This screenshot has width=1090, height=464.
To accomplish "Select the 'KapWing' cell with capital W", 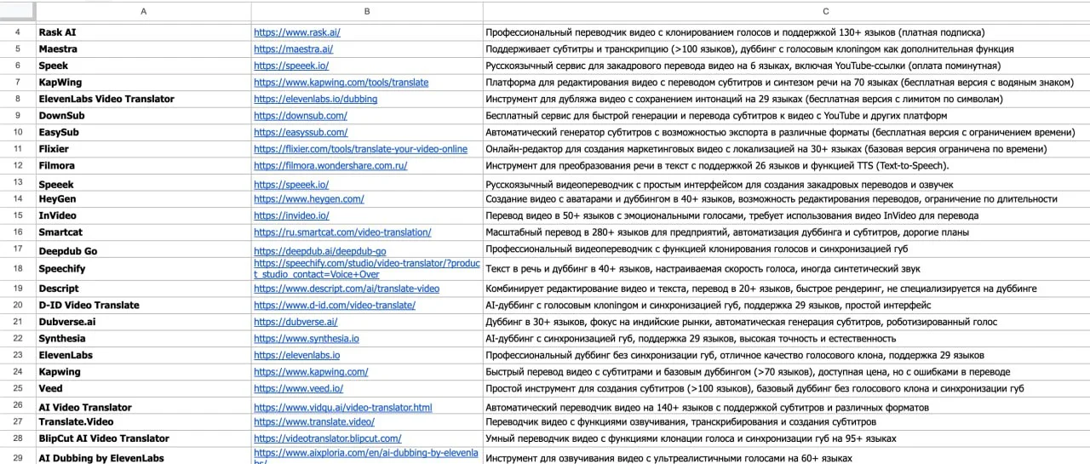I will click(143, 83).
